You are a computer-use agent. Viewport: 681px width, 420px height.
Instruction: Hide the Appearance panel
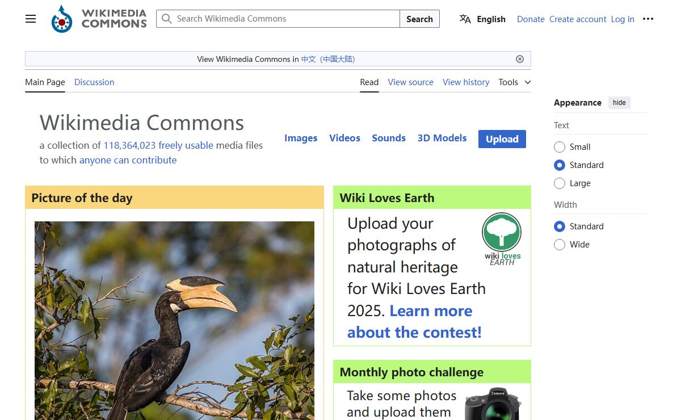[x=619, y=103]
